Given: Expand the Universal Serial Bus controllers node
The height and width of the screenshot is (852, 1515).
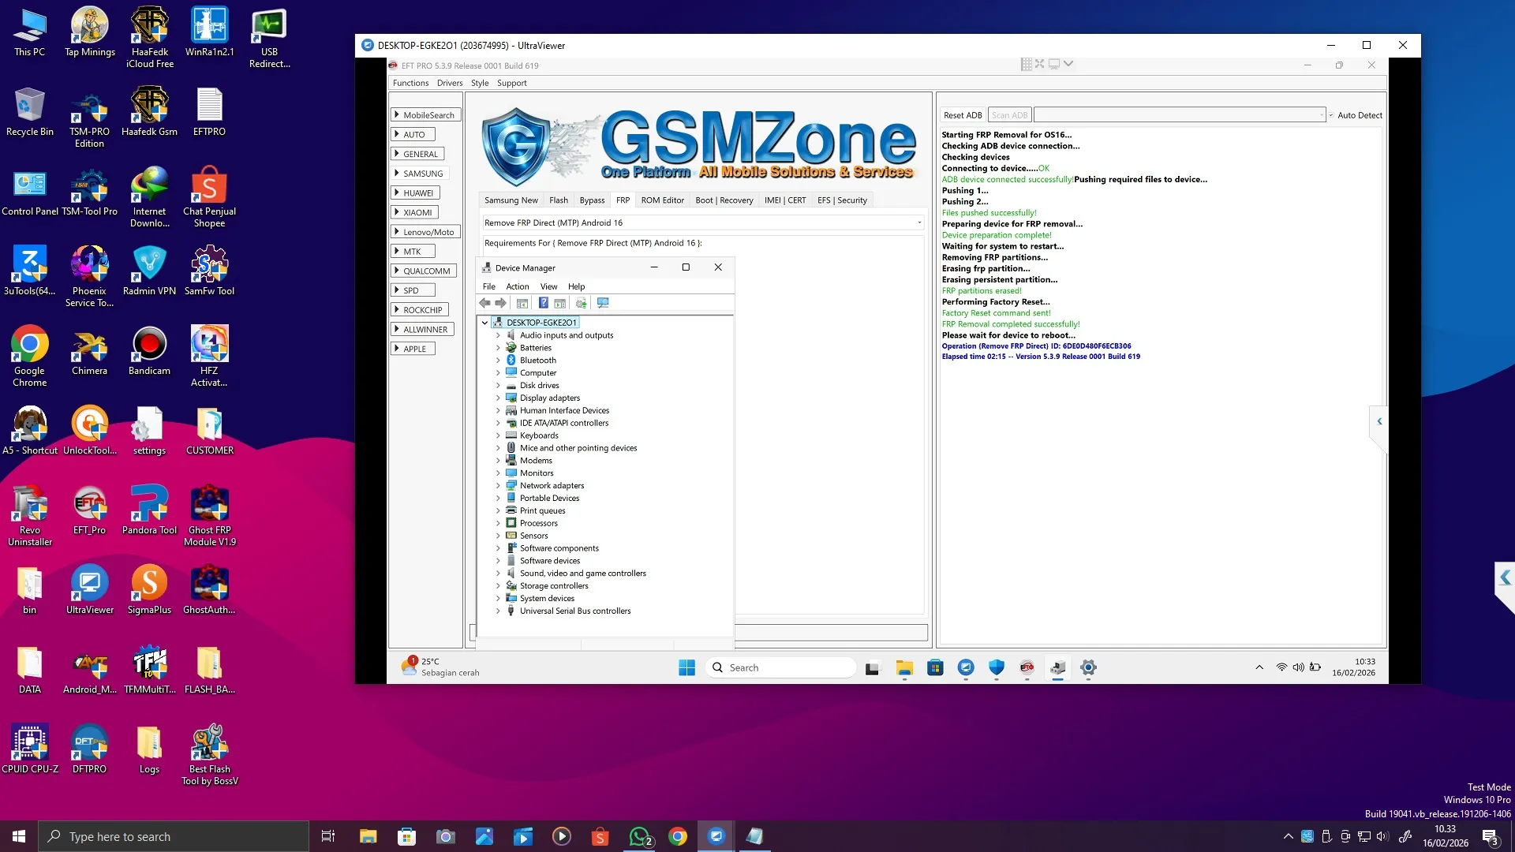Looking at the screenshot, I should [x=498, y=611].
